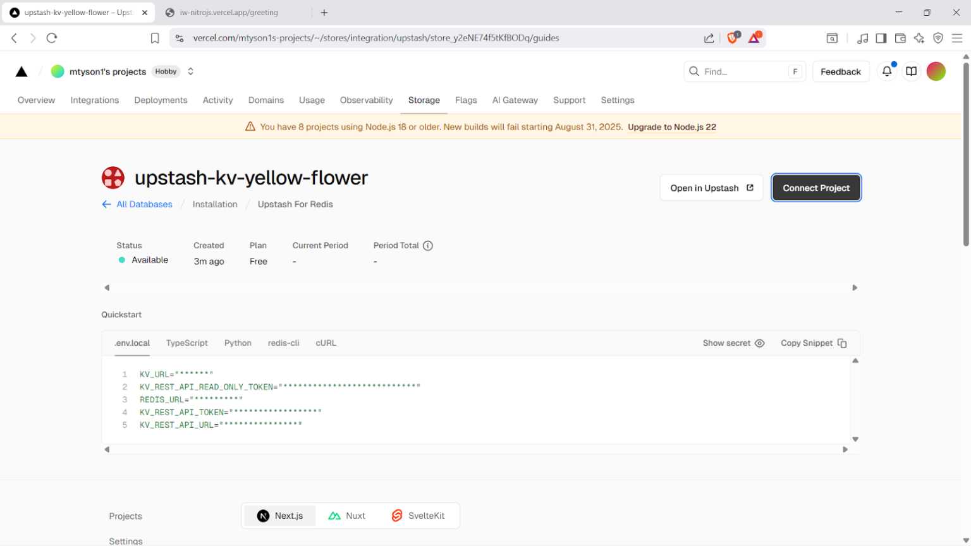
Task: Click the right arrow beside the stats row
Action: (855, 288)
